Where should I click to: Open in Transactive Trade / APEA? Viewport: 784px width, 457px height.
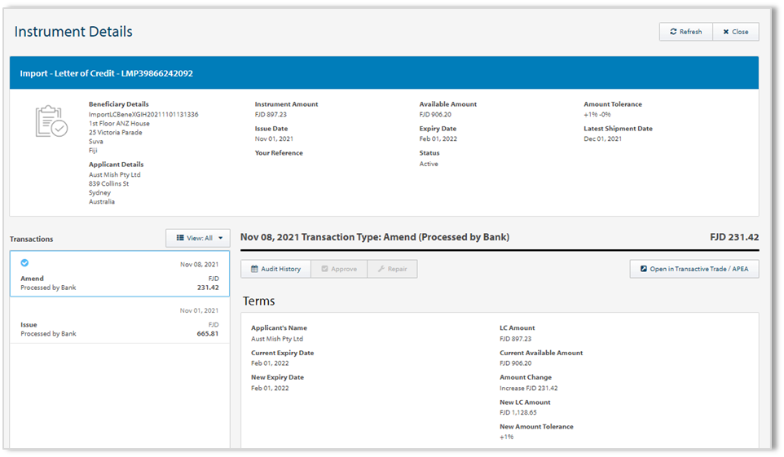694,269
